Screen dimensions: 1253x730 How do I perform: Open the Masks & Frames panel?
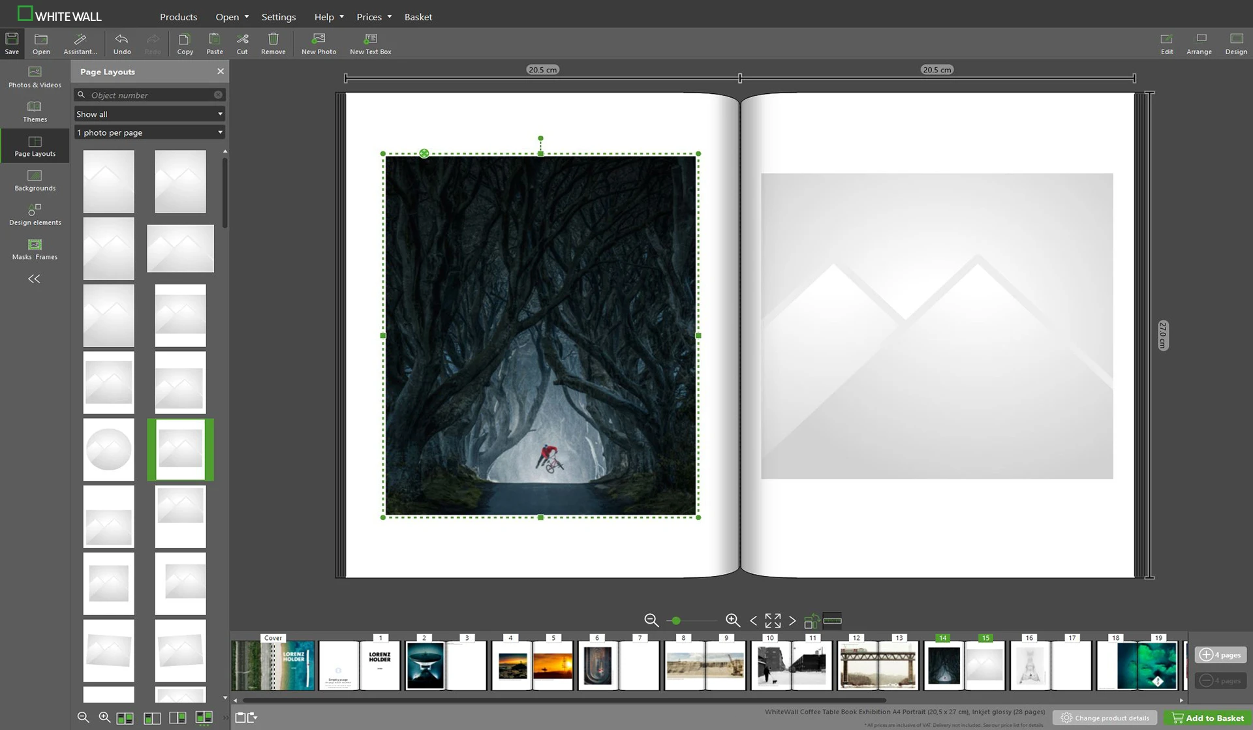click(x=35, y=249)
